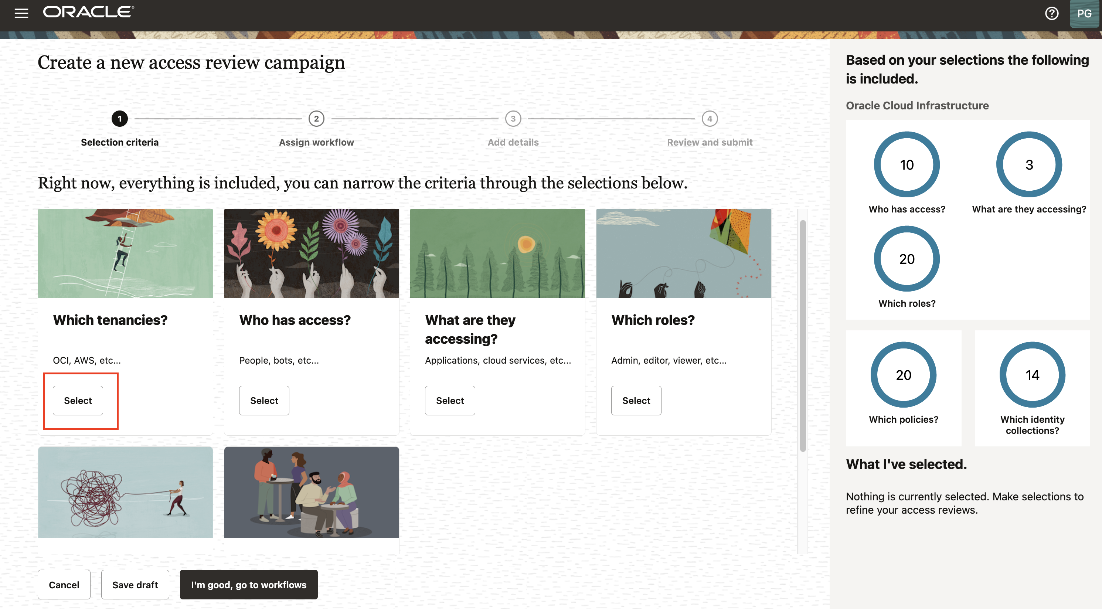The width and height of the screenshot is (1102, 609).
Task: Click the step 2 Assign workflow circle
Action: pyautogui.click(x=316, y=119)
